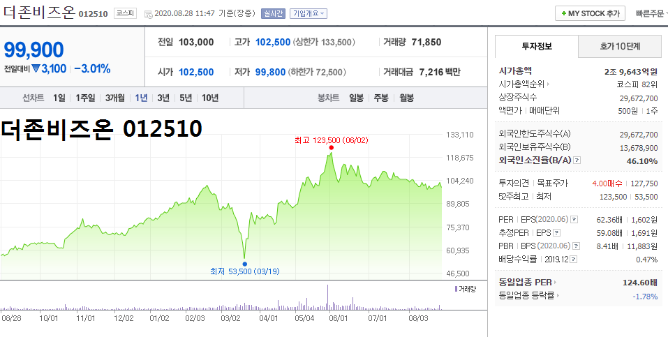The height and width of the screenshot is (337, 668).
Task: Click the 코스피 82위 ranking value
Action: (x=637, y=84)
